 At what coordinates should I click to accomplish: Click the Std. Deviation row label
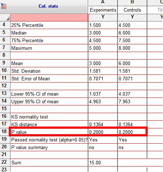[26, 71]
